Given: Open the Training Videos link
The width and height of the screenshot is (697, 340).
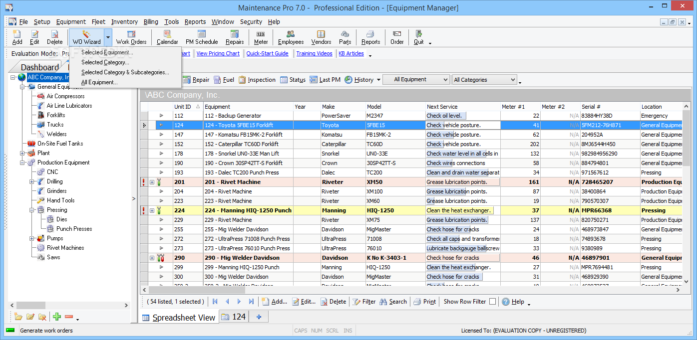Looking at the screenshot, I should point(315,53).
